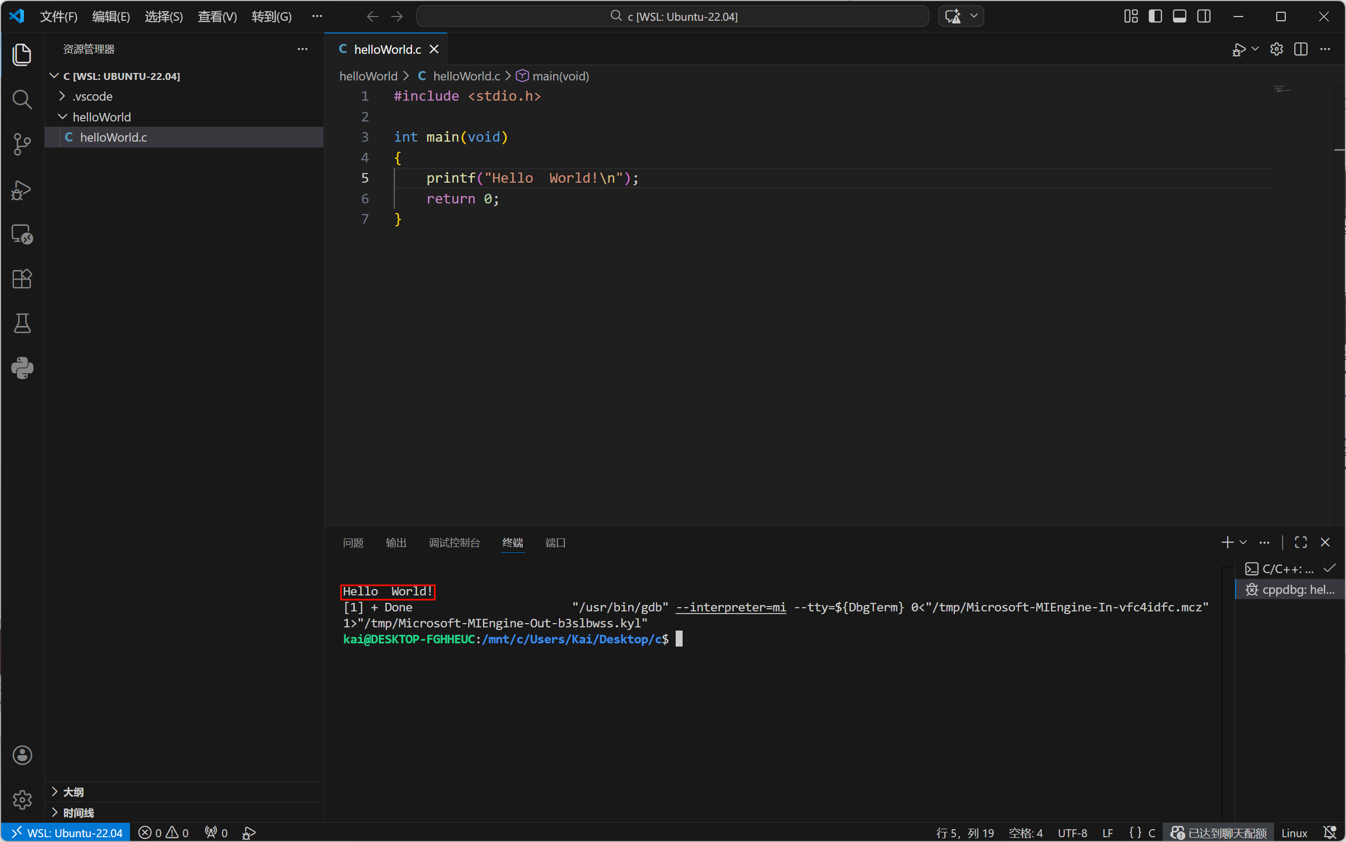This screenshot has height=842, width=1346.
Task: Toggle secondary side bar visibility
Action: point(1203,17)
